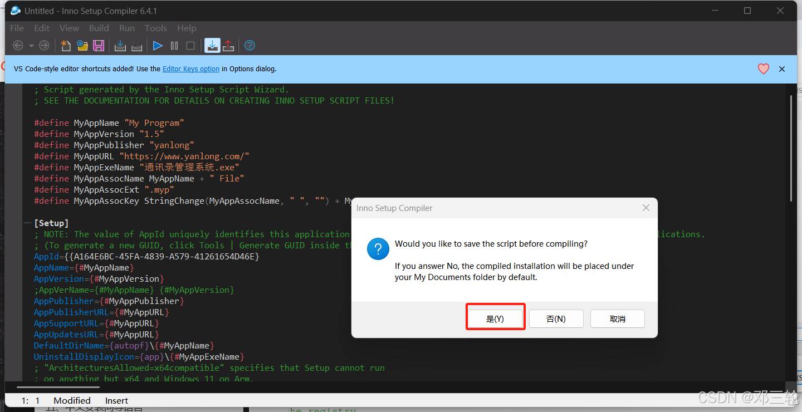Click the navigate back arrow in toolbar
Viewport: 802px width, 412px height.
click(x=18, y=46)
